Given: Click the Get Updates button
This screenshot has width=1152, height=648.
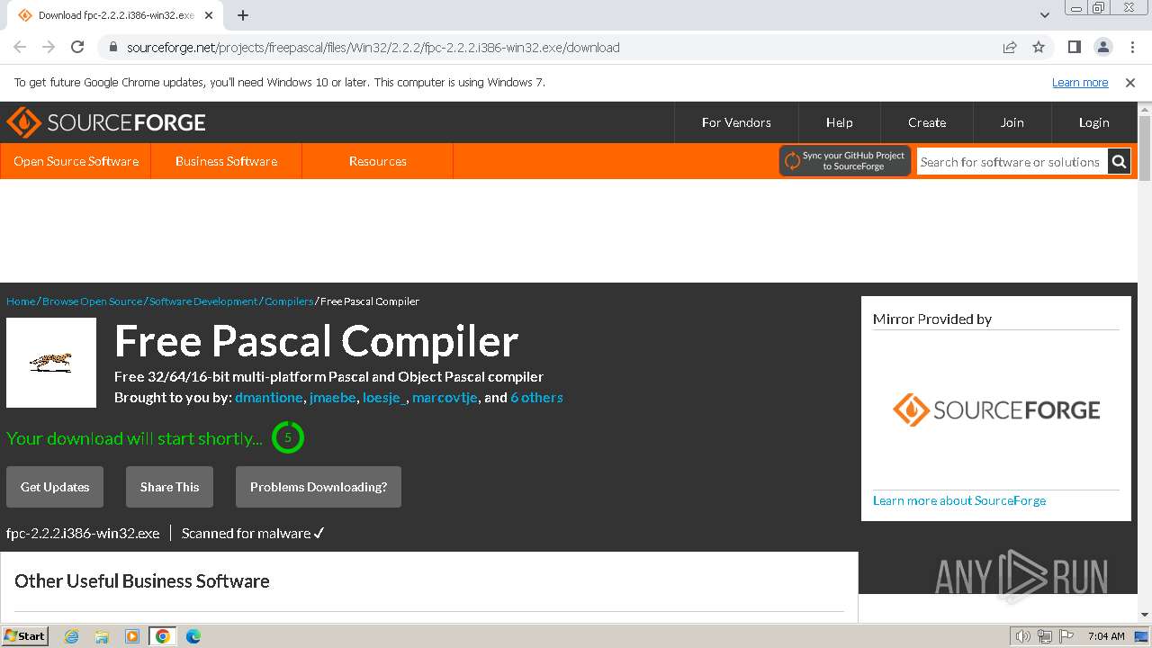Looking at the screenshot, I should click(x=55, y=487).
